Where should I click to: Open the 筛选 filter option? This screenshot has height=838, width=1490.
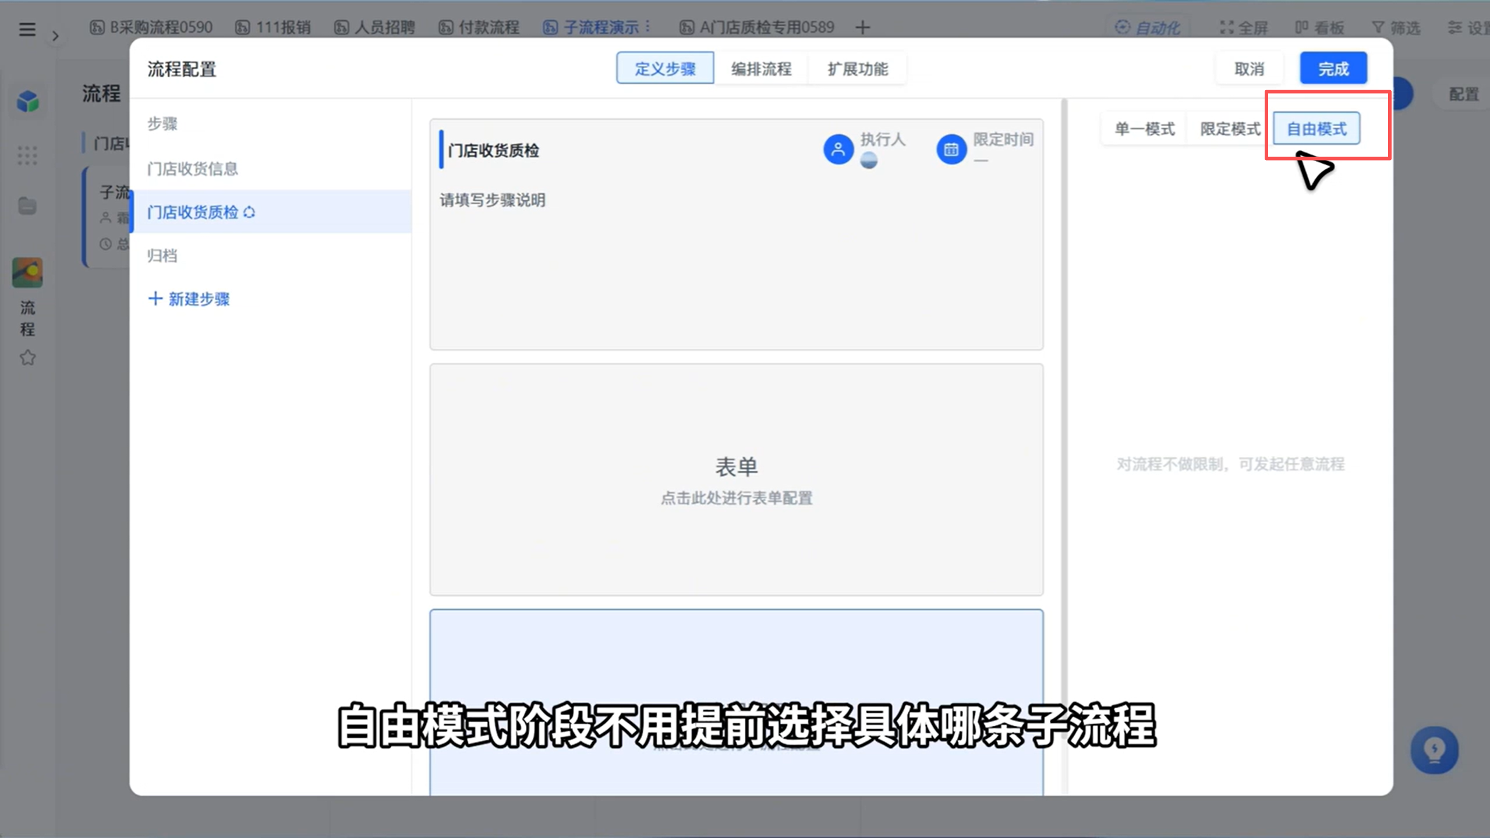click(x=1396, y=27)
